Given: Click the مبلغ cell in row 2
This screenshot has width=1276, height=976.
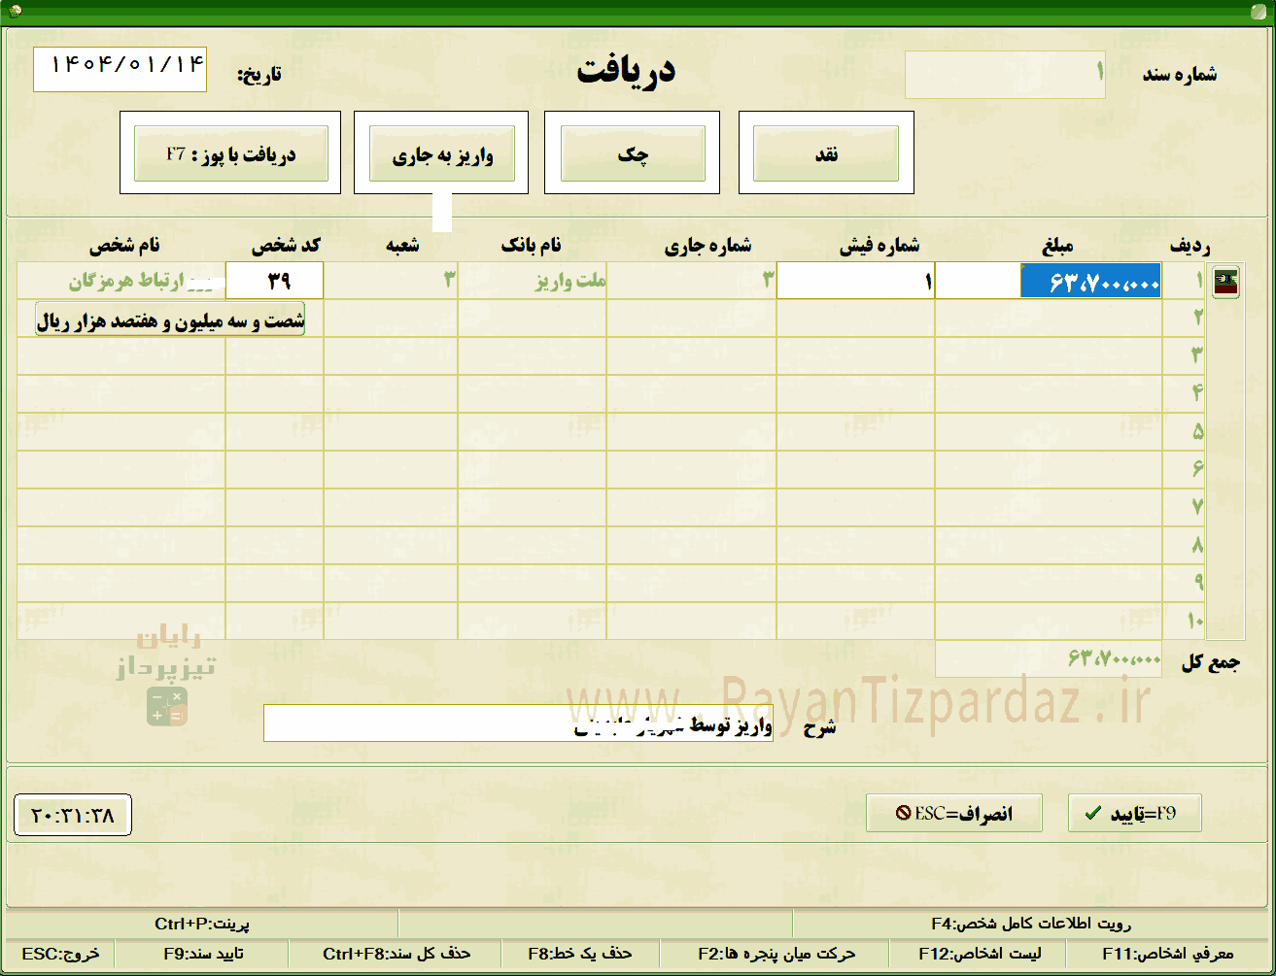Looking at the screenshot, I should click(1049, 318).
